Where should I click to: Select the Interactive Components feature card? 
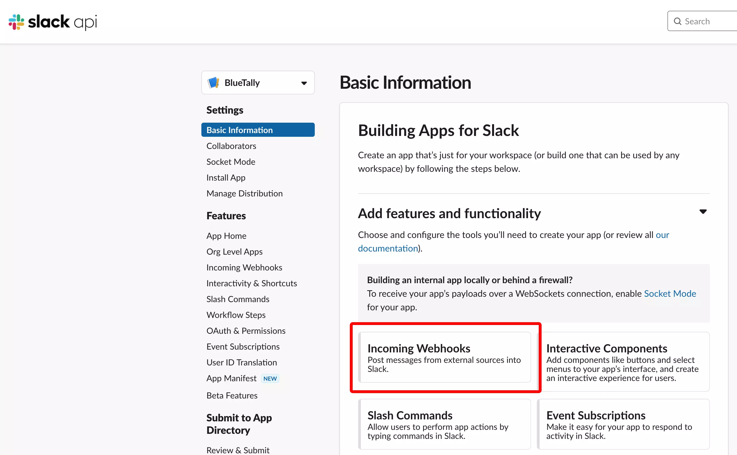click(x=623, y=362)
